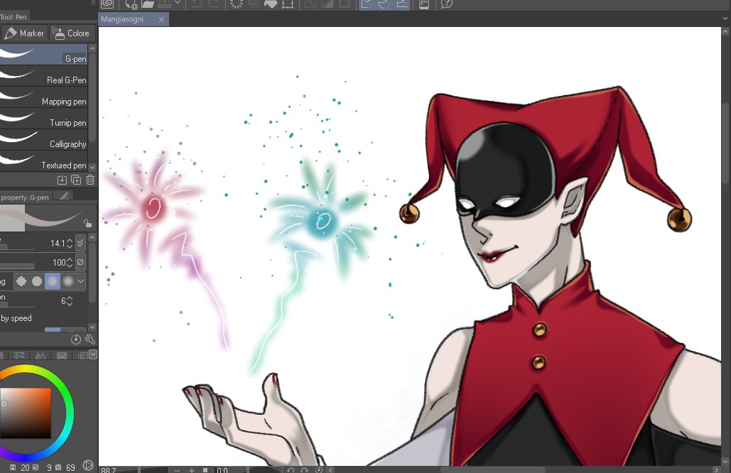This screenshot has width=731, height=473.
Task: Switch to color slider palette tab
Action: pyautogui.click(x=19, y=356)
